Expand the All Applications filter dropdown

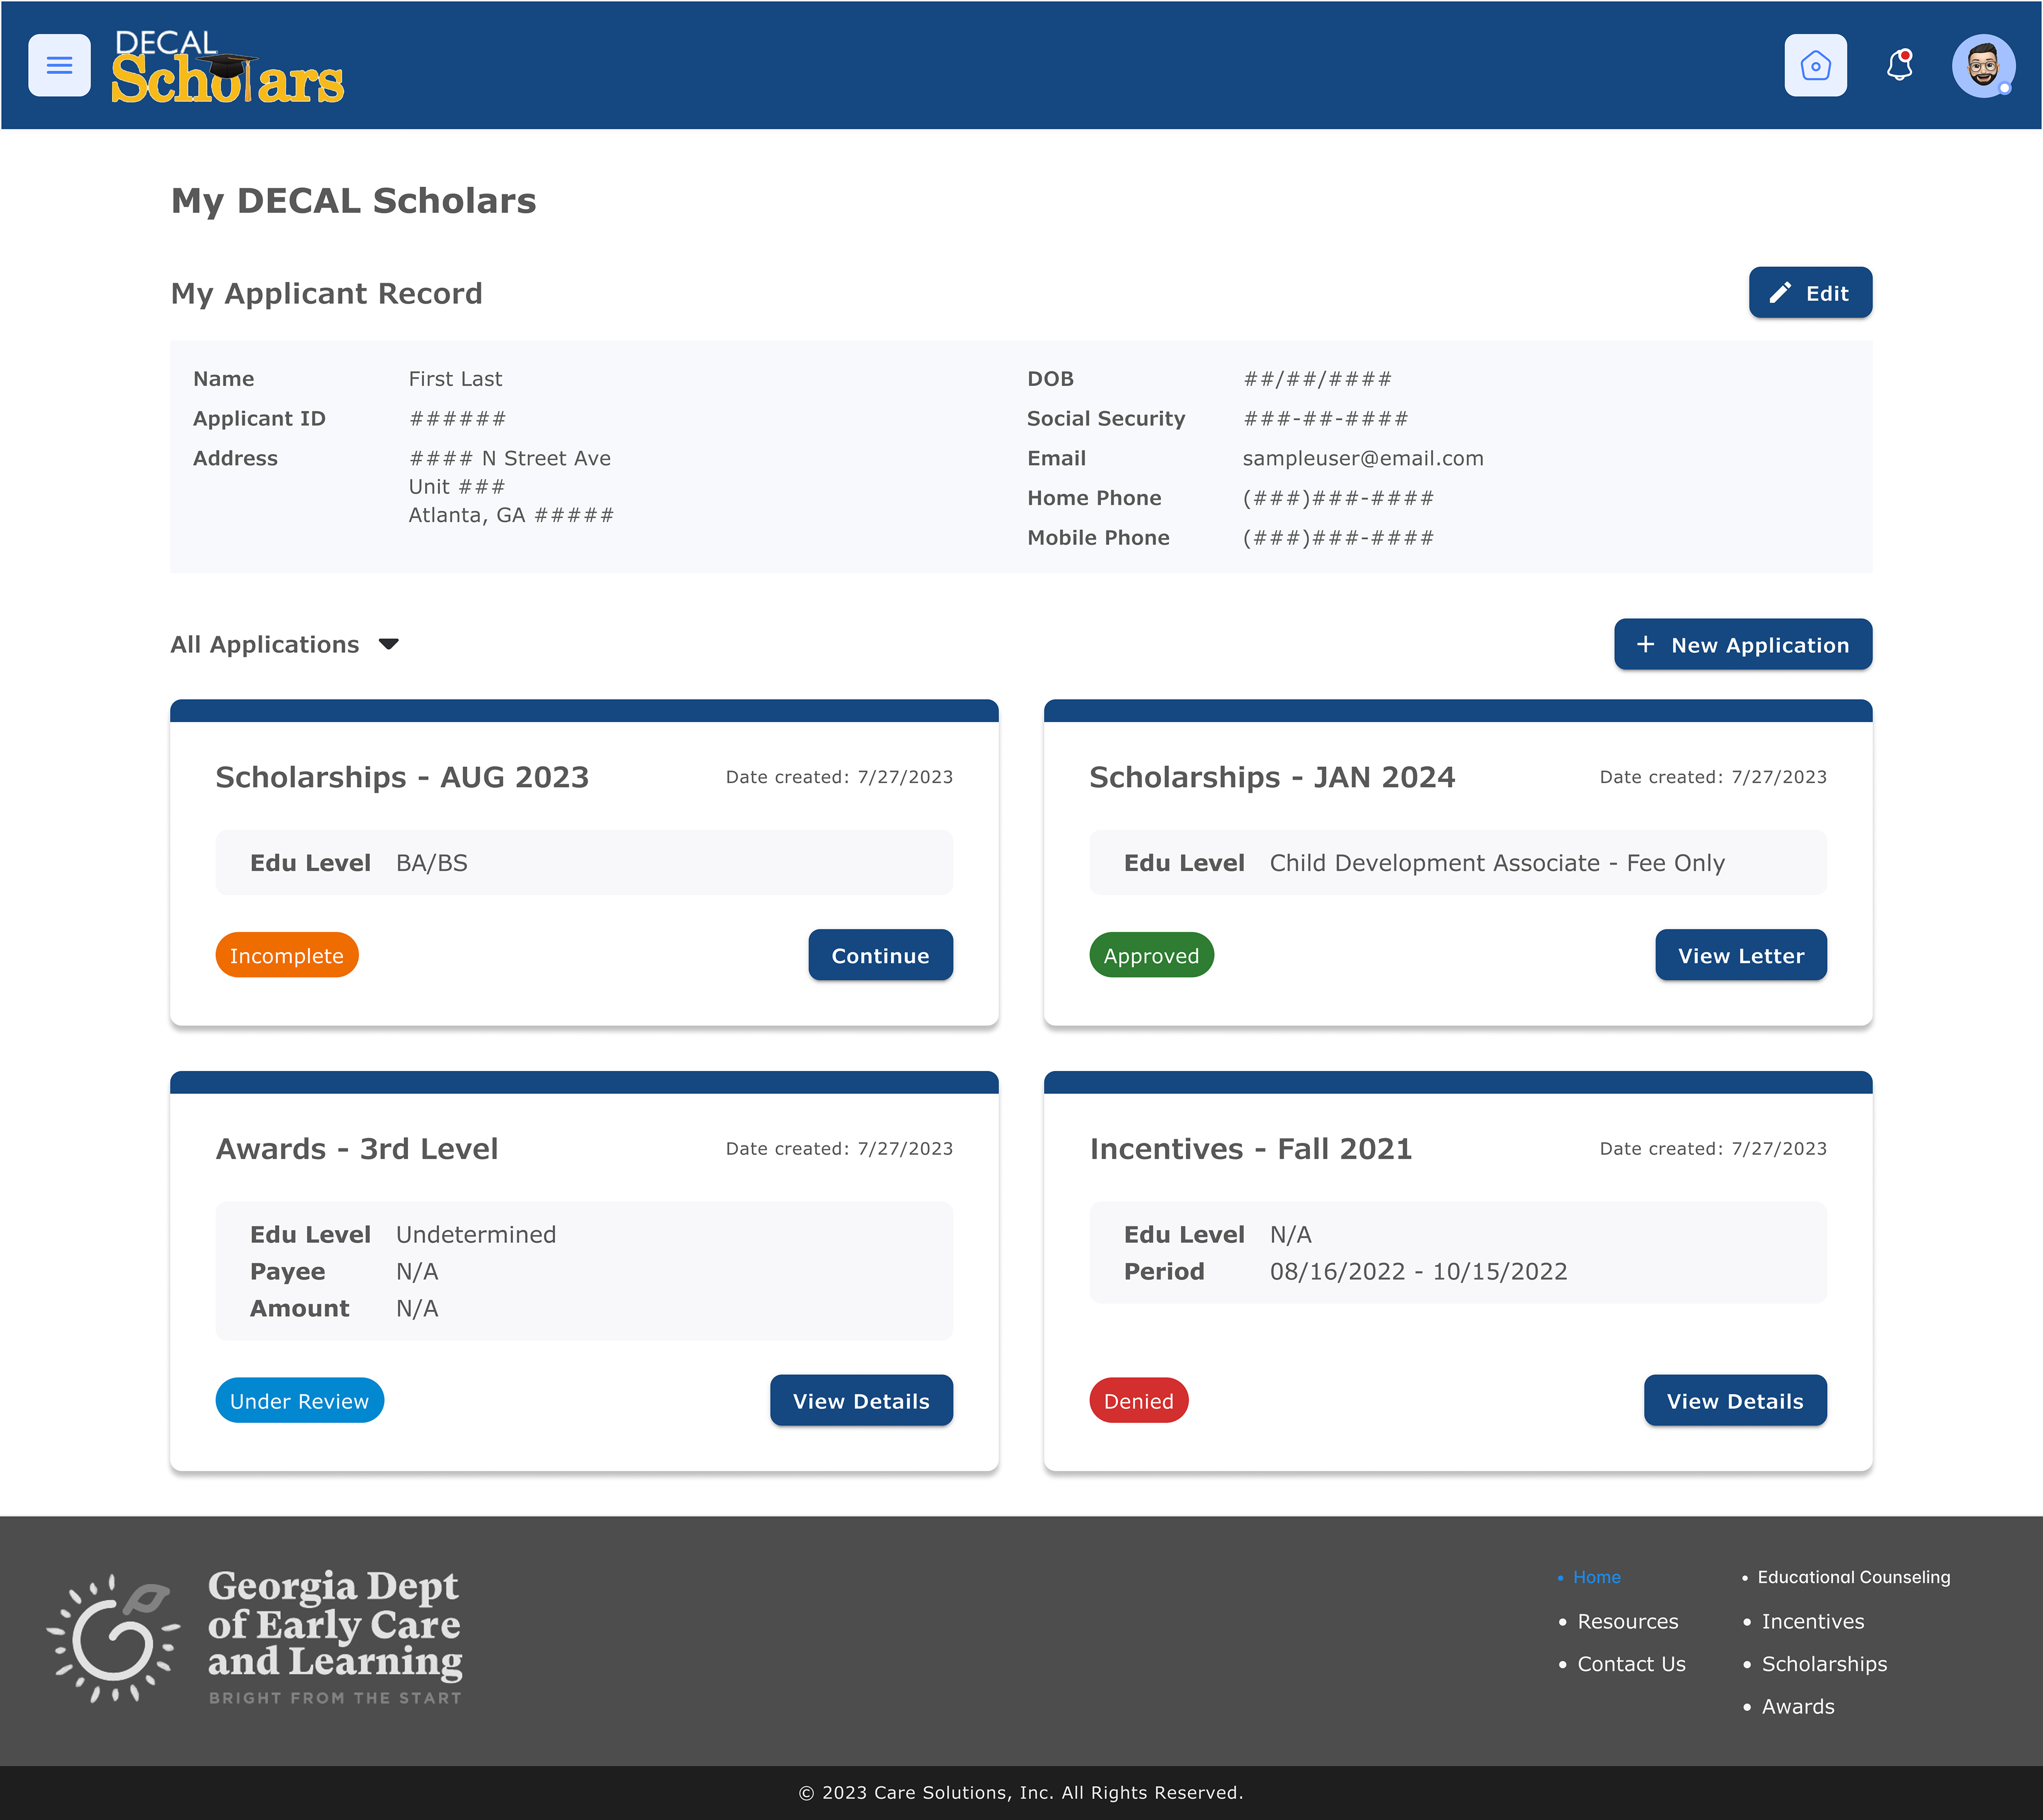[x=285, y=645]
